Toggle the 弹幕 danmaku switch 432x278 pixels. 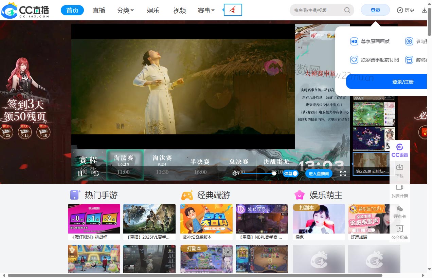tap(290, 173)
